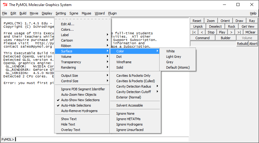Expand the Control Size submenu
259x143 pixels.
point(82,81)
